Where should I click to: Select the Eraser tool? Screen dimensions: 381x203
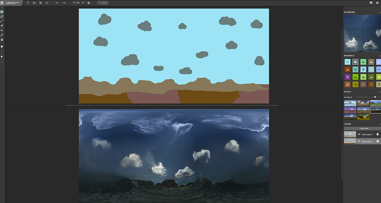pyautogui.click(x=2, y=26)
